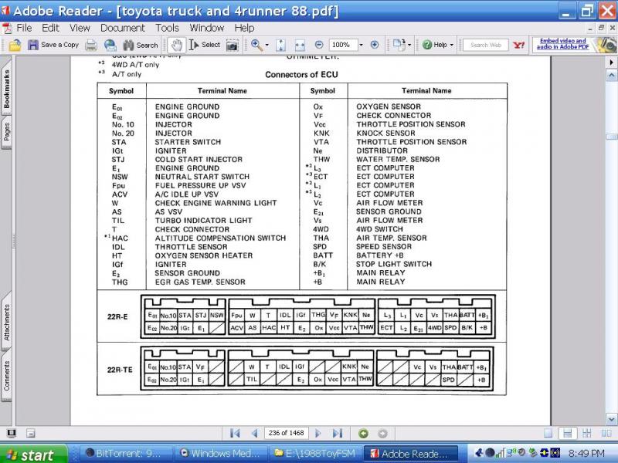Click Save a Copy button
Screen dimensions: 618x463
53,45
